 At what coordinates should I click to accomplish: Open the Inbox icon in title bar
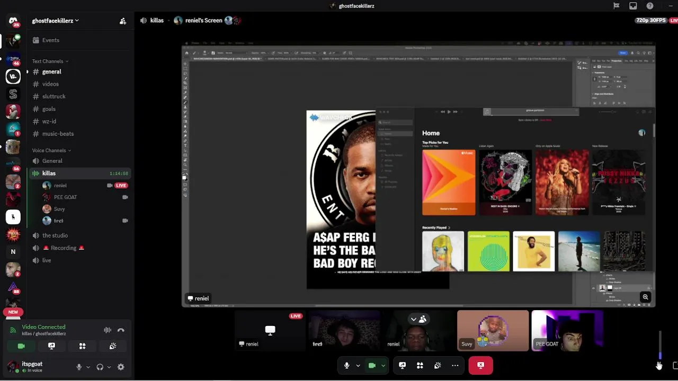(633, 6)
